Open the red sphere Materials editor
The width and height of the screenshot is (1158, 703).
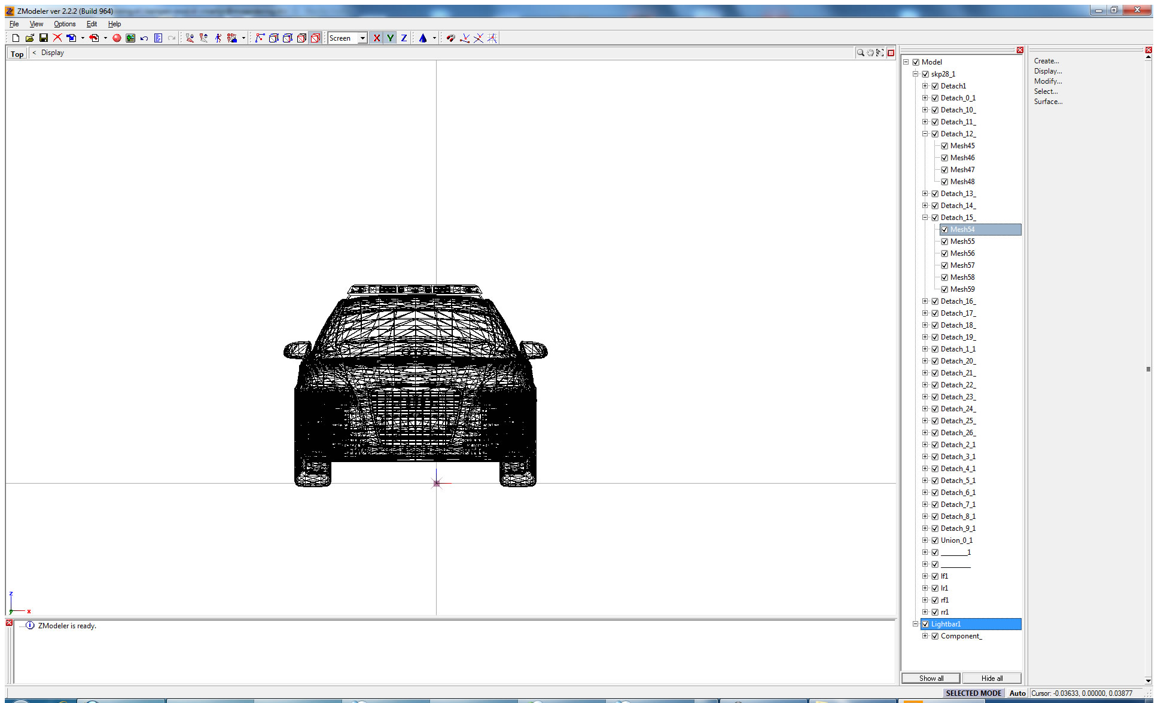[117, 38]
